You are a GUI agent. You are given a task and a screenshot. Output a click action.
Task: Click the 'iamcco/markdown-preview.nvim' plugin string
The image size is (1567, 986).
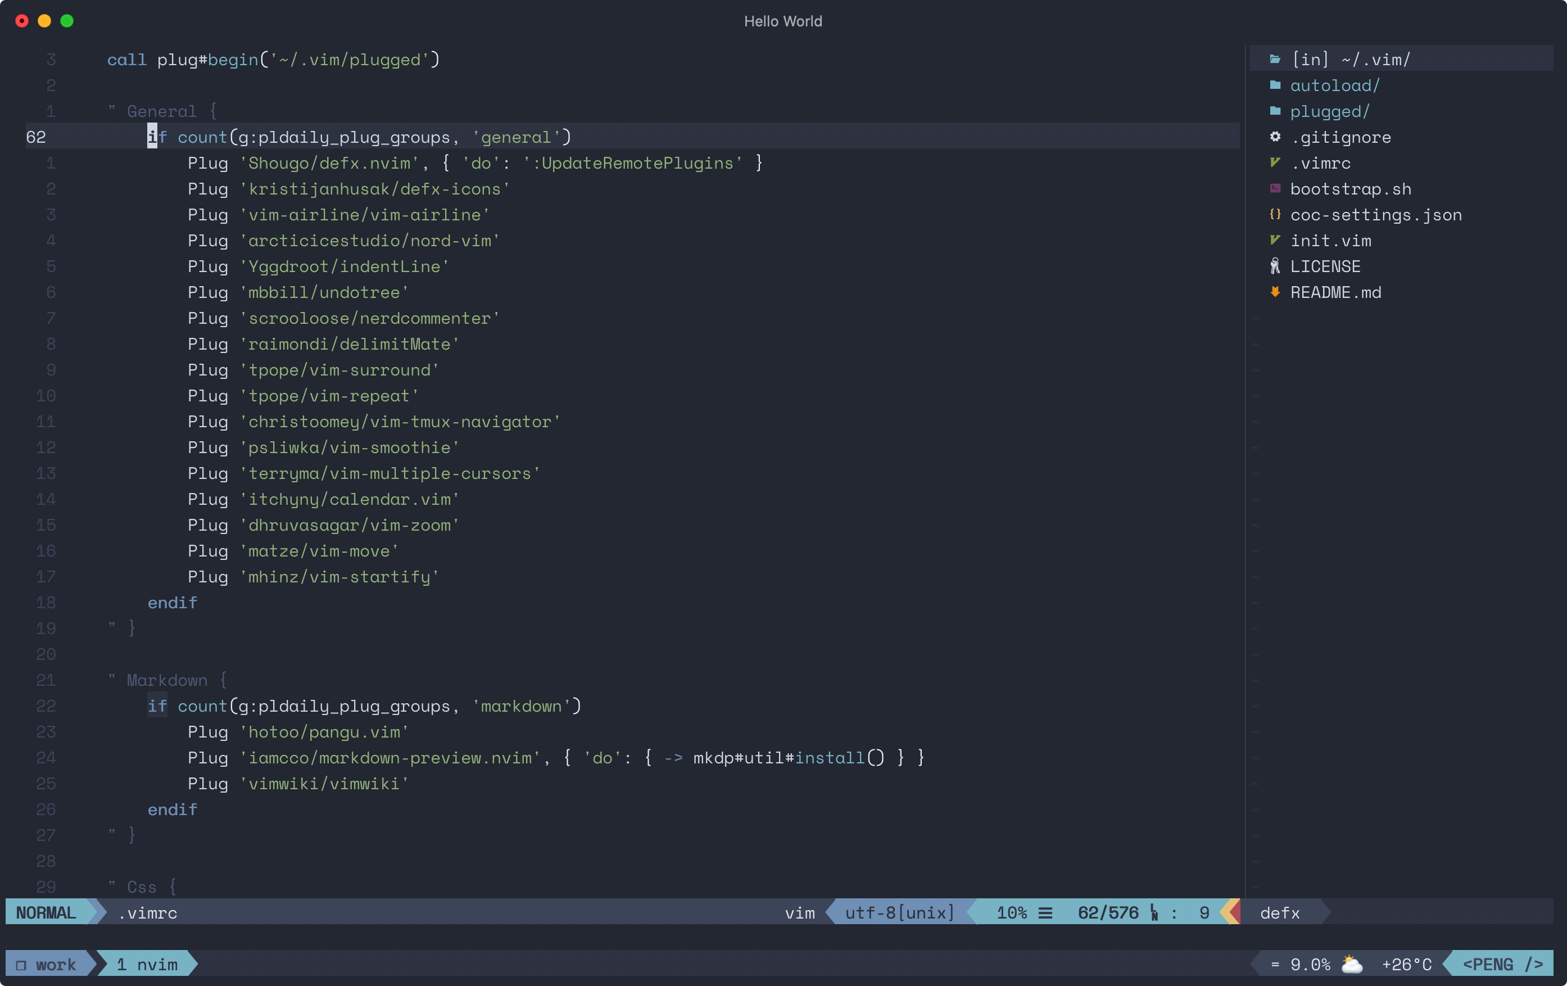pyautogui.click(x=390, y=758)
